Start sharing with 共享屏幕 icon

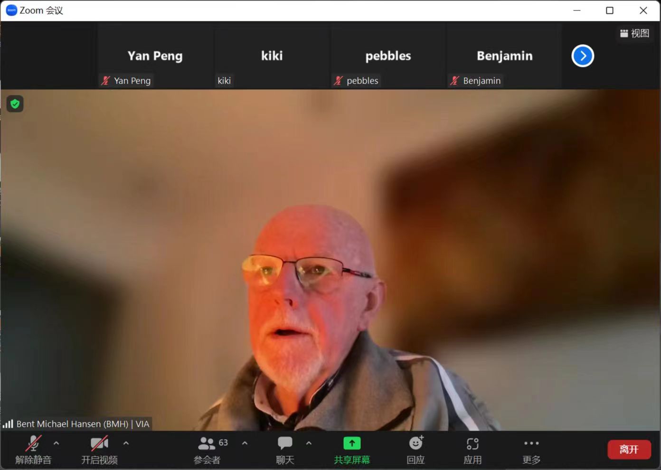(352, 443)
